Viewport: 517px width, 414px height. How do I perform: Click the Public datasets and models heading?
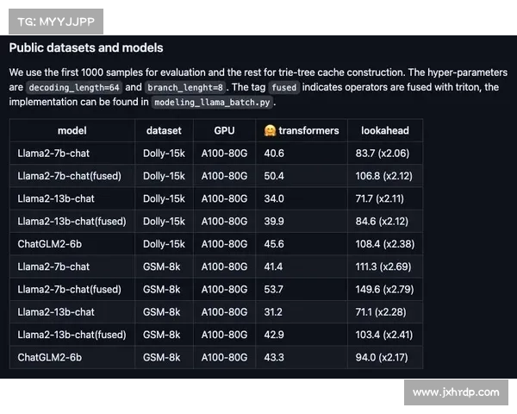pyautogui.click(x=86, y=48)
